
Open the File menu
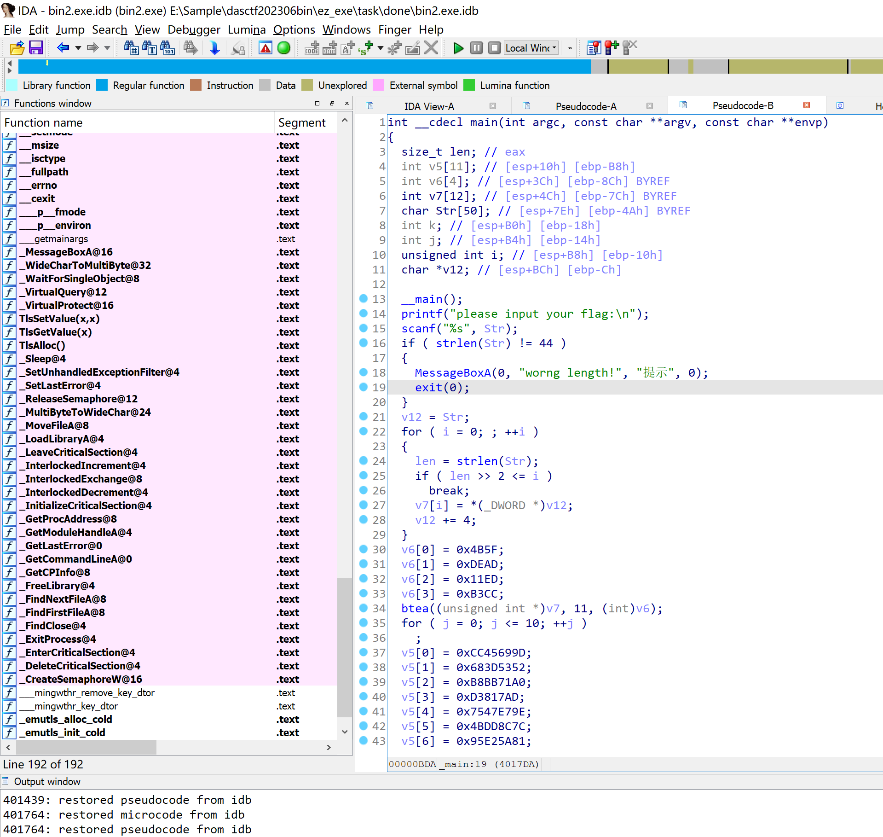pos(12,30)
